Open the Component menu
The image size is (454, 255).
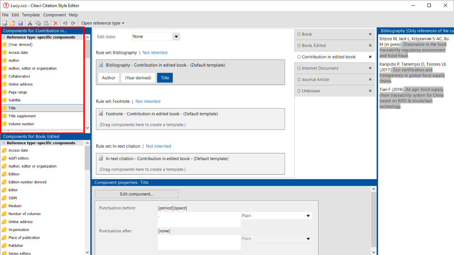coord(55,15)
